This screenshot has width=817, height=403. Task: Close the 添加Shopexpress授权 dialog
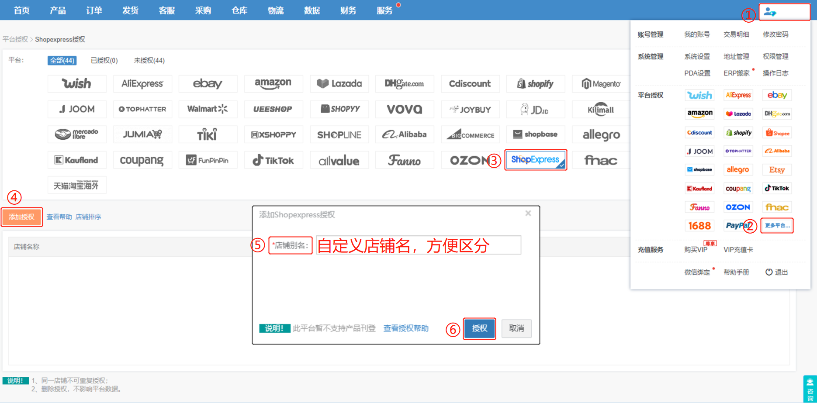point(528,213)
